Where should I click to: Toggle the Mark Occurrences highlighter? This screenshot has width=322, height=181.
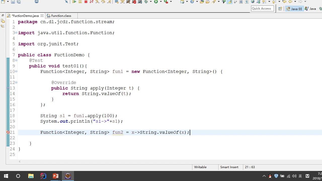(229, 2)
